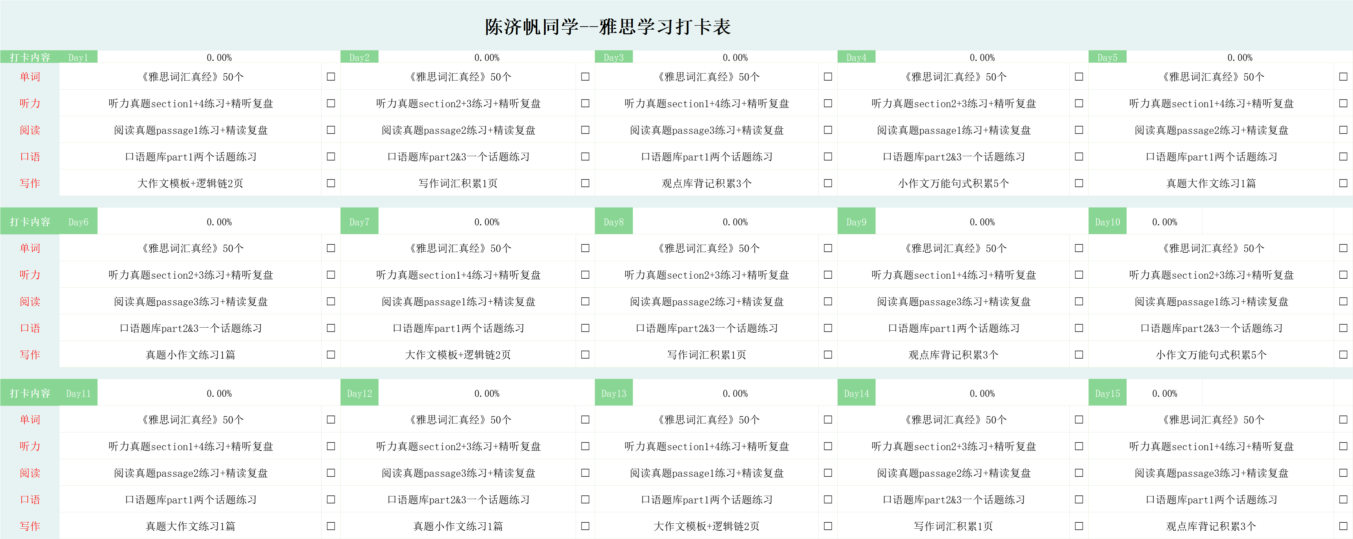1353x539 pixels.
Task: Check Day15 口语 part1 checkbox
Action: click(x=1343, y=500)
